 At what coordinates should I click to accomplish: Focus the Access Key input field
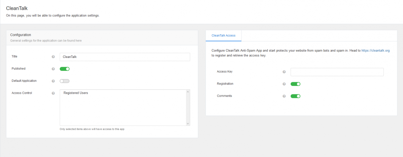(337, 72)
